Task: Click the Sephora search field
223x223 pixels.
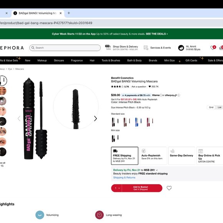Action: pos(65,48)
